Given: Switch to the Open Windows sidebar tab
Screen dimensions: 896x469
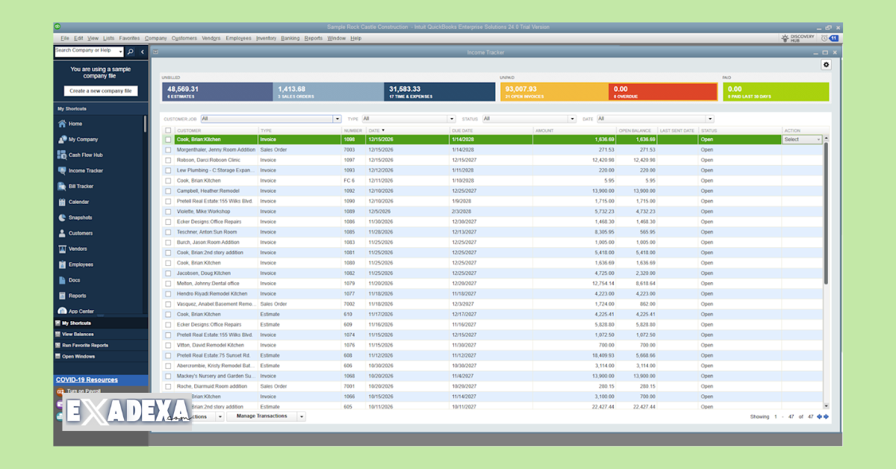Looking at the screenshot, I should coord(80,356).
